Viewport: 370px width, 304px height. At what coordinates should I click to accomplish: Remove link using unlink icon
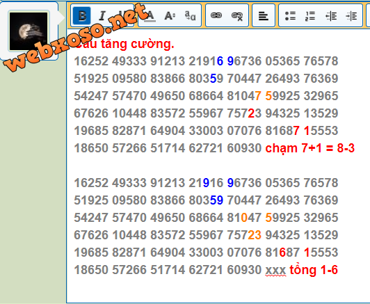(x=237, y=16)
